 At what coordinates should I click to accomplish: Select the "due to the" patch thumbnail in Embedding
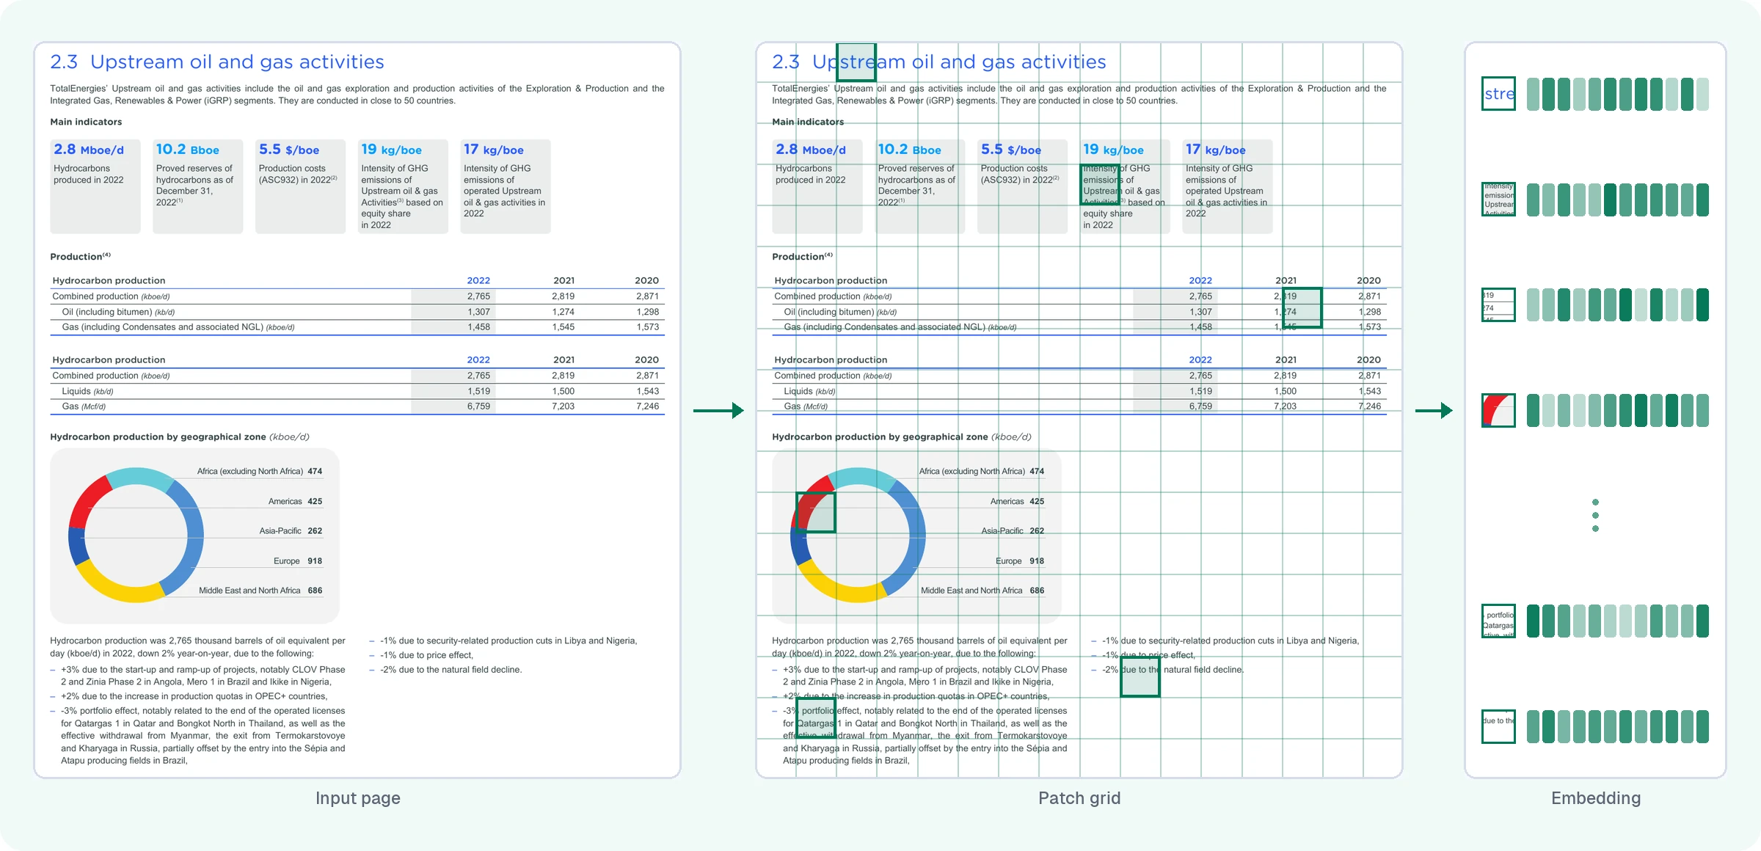[1498, 726]
